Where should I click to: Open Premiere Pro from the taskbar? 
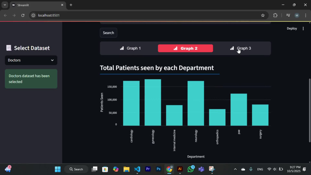[148, 169]
